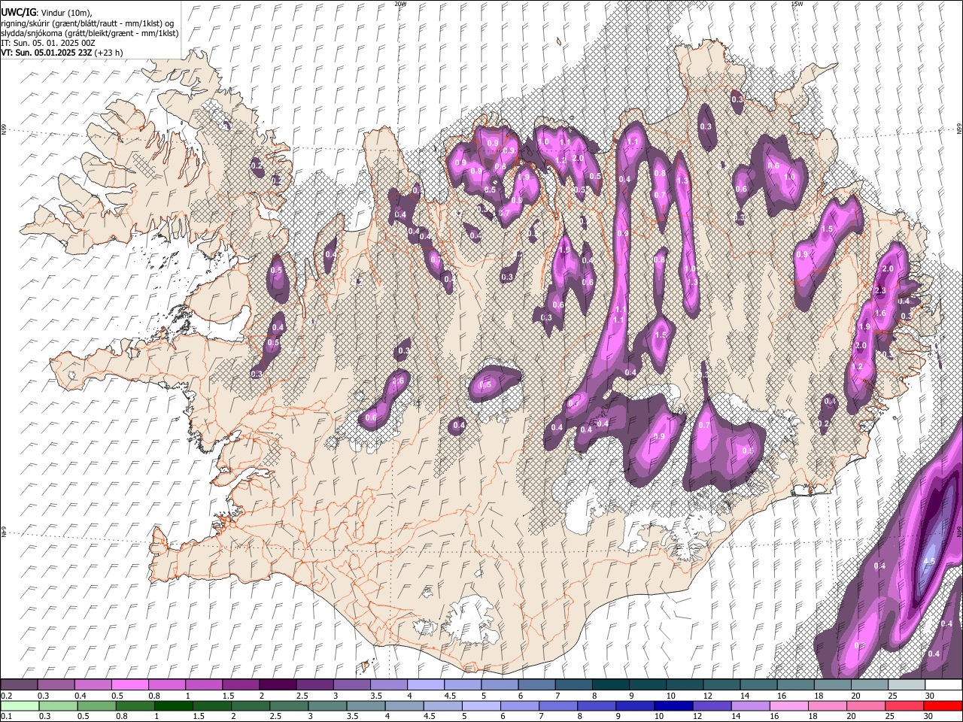963x722 pixels.
Task: Click the '20W' longitude label at the top edge
Action: tap(400, 4)
